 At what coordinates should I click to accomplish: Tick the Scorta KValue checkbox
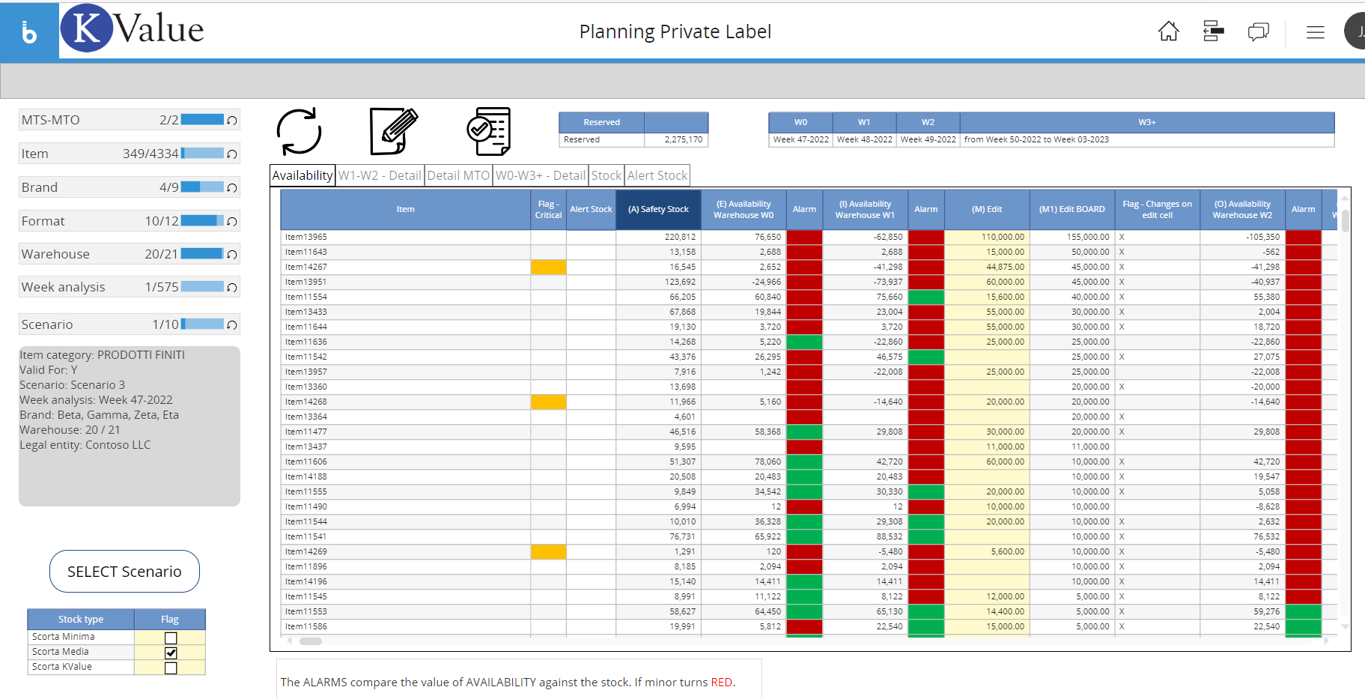(171, 668)
